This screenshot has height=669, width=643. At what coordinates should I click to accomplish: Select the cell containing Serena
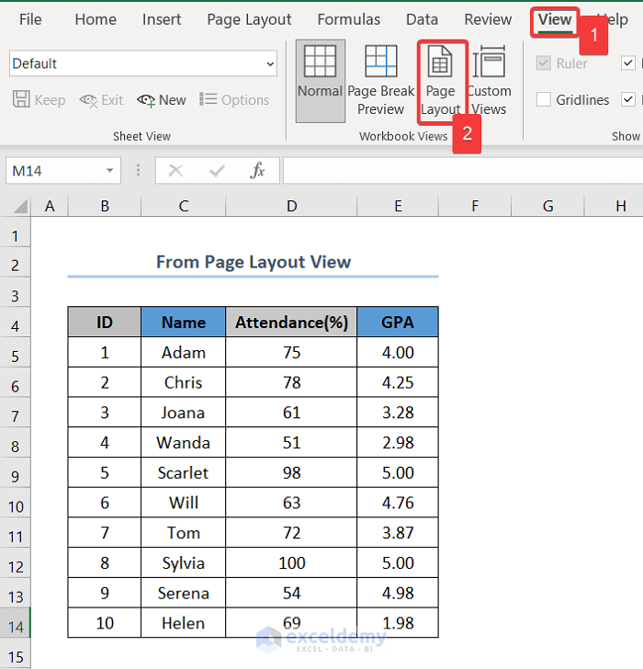[184, 593]
